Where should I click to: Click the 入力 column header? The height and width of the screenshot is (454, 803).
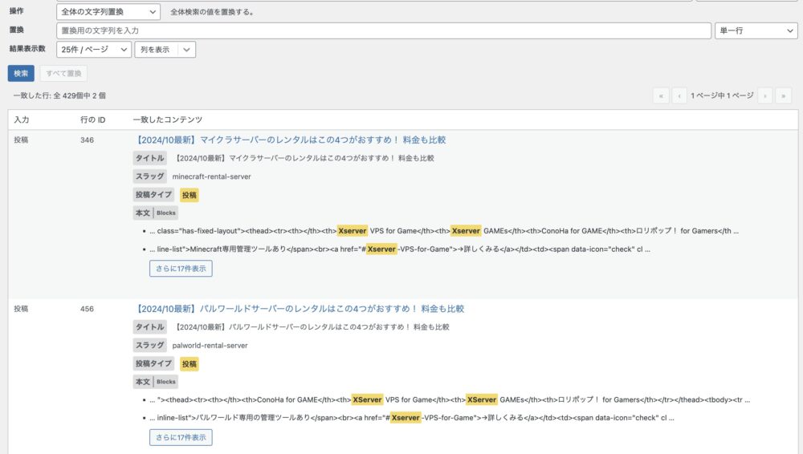point(22,120)
